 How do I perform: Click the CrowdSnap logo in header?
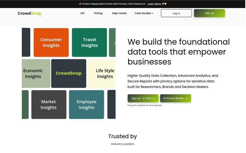coord(30,14)
